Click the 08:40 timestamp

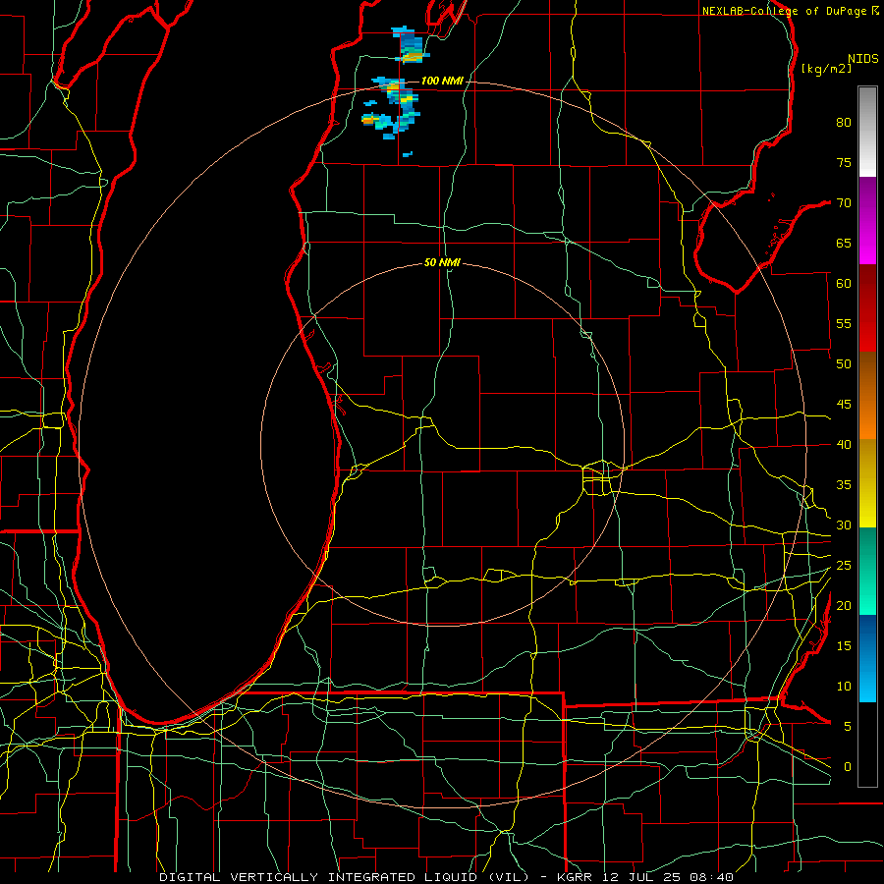711,877
